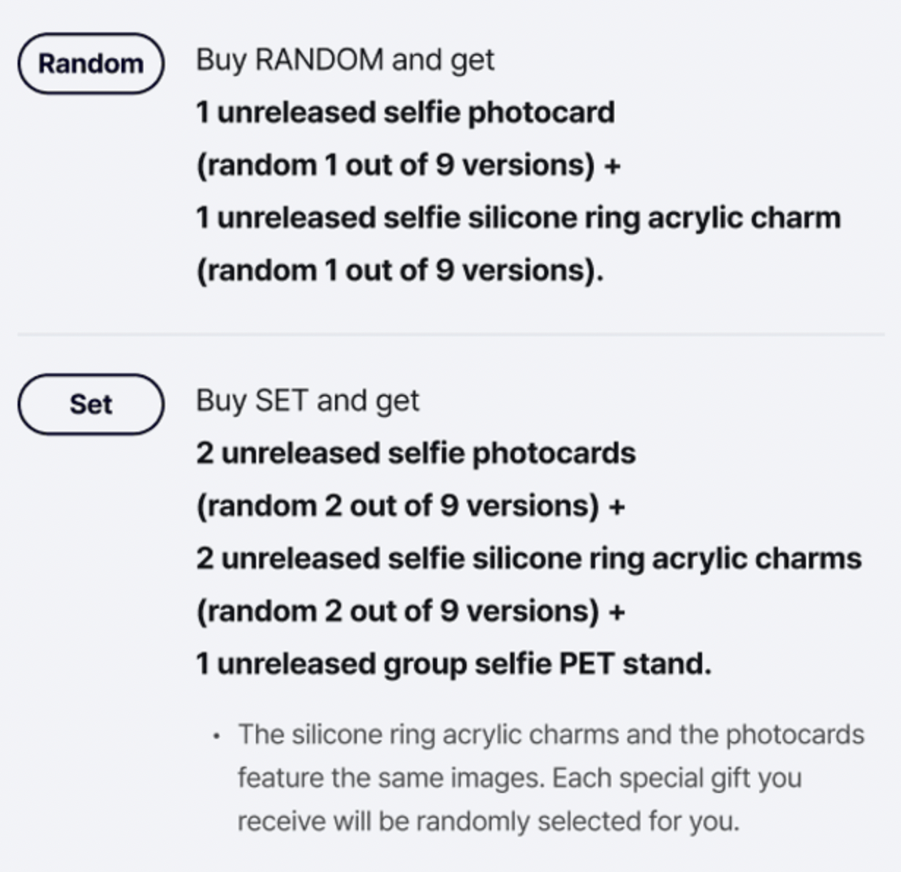The width and height of the screenshot is (901, 872).
Task: Click the 'Buy RANDOM and get' heading
Action: [x=344, y=59]
